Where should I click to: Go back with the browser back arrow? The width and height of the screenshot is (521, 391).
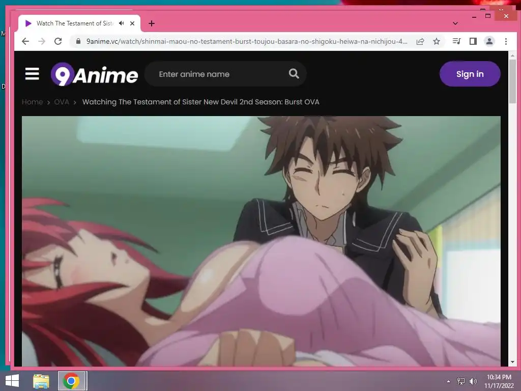(x=25, y=41)
